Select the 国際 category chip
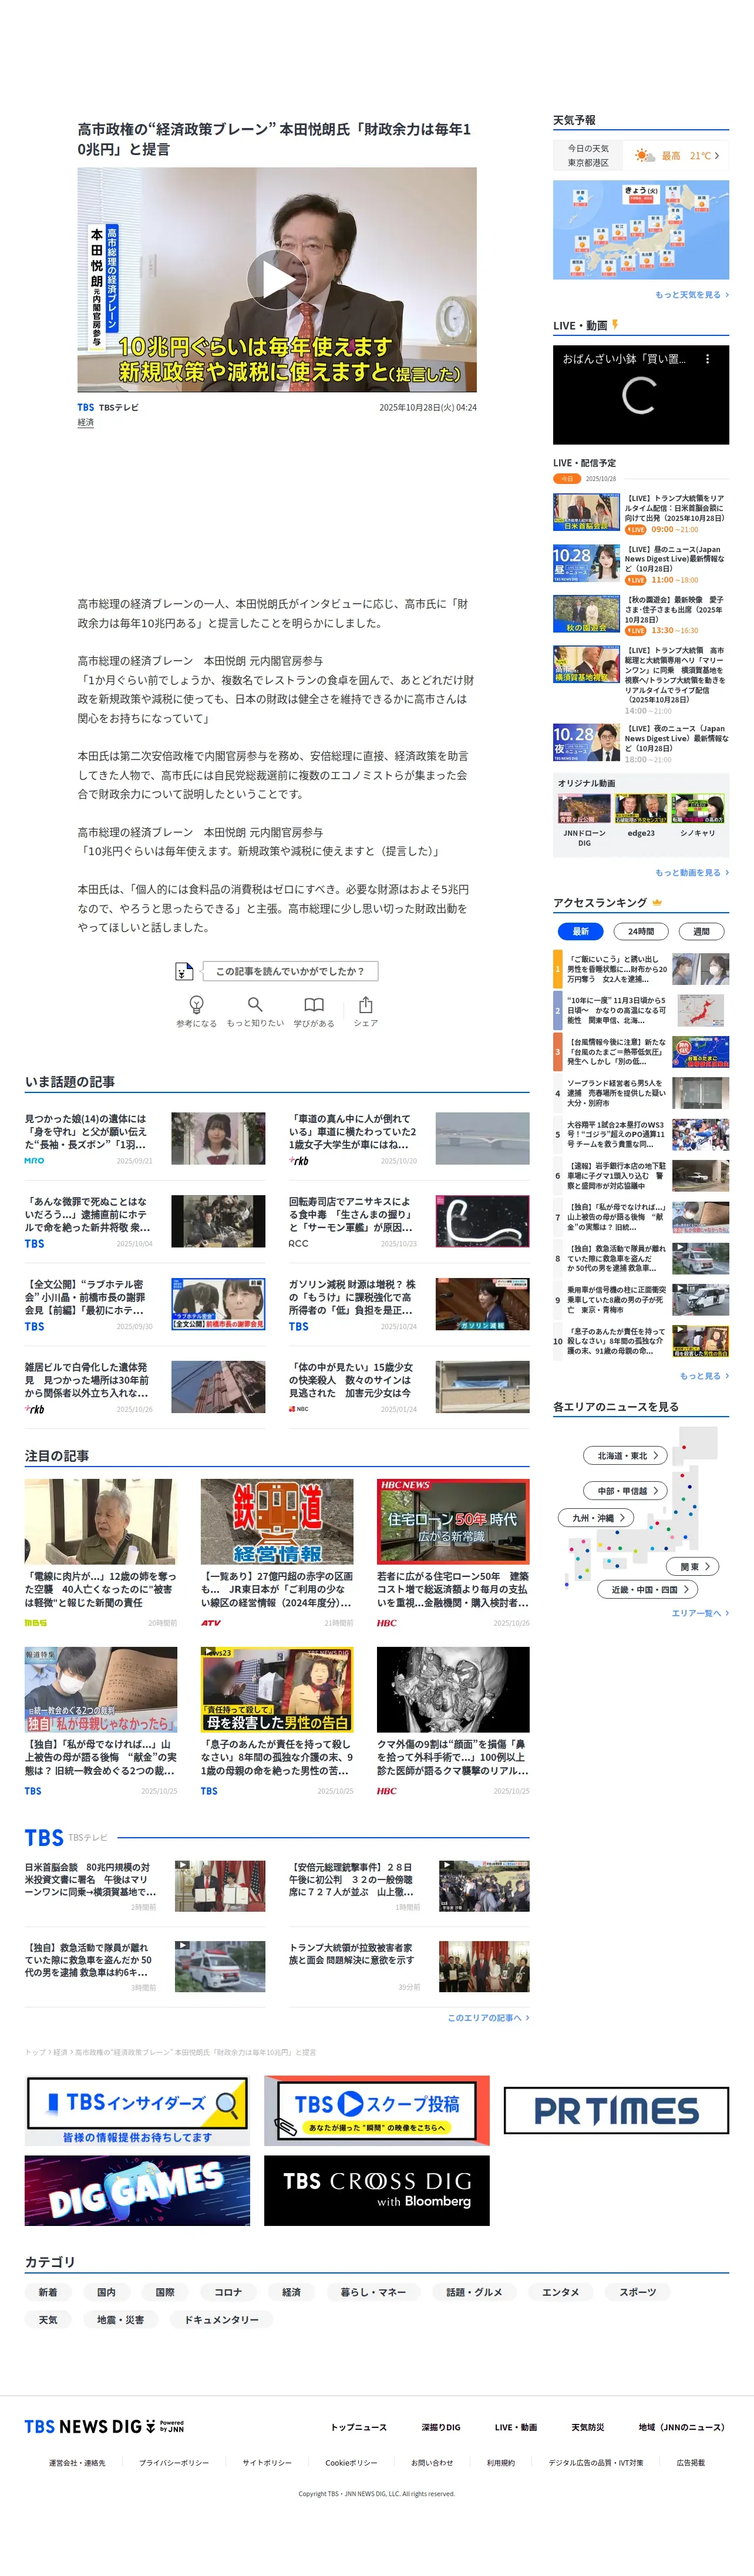 click(x=165, y=2292)
